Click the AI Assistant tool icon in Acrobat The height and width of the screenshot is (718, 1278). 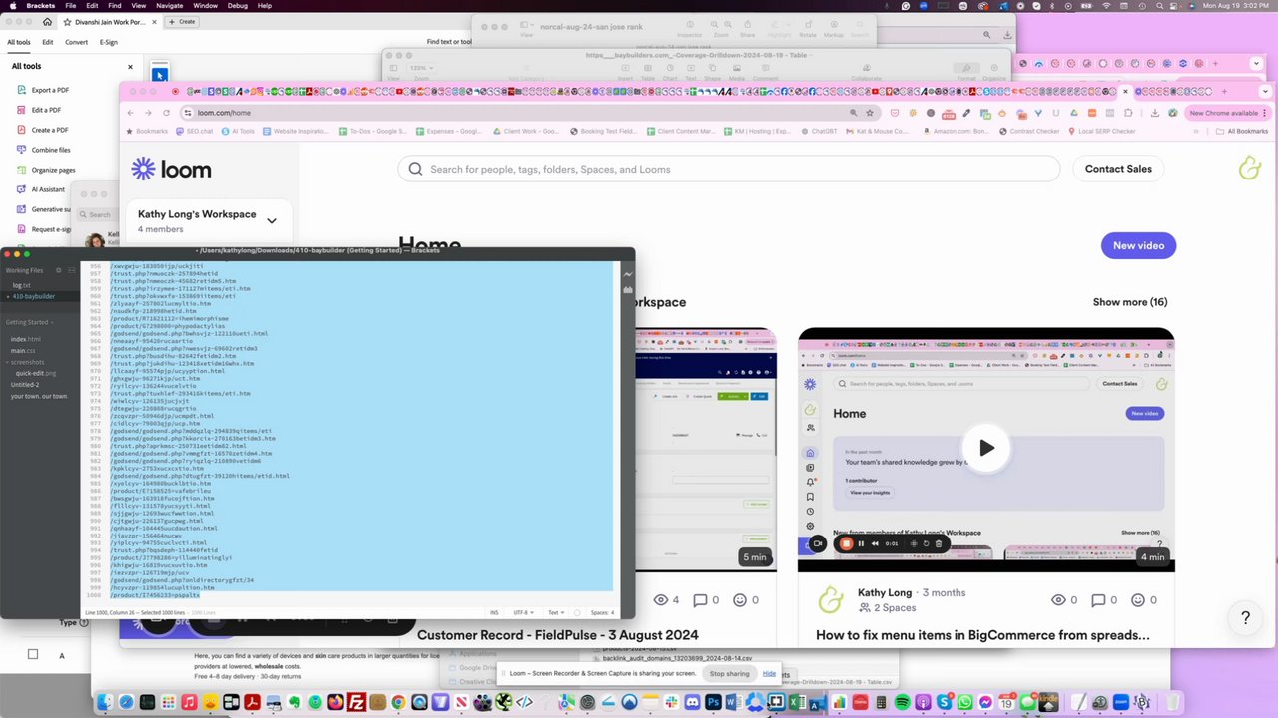(22, 189)
